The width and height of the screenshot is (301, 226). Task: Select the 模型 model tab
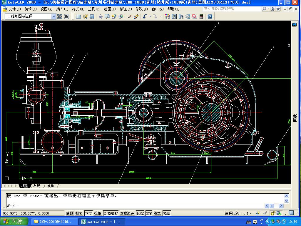coord(25,186)
